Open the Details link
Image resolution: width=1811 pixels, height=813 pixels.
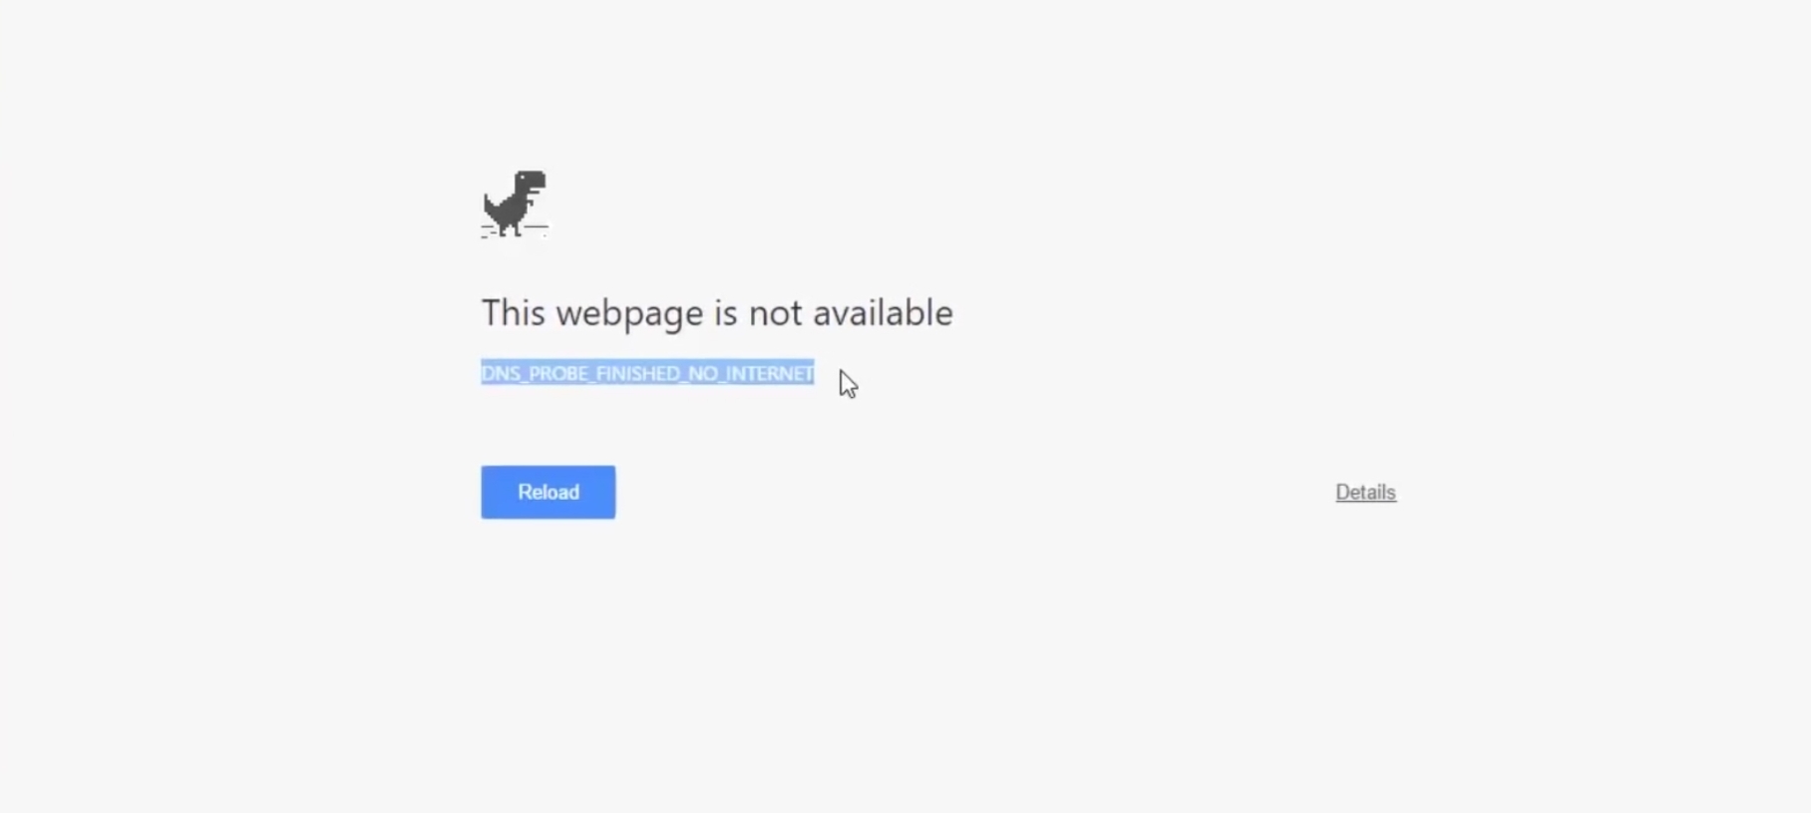[1365, 492]
